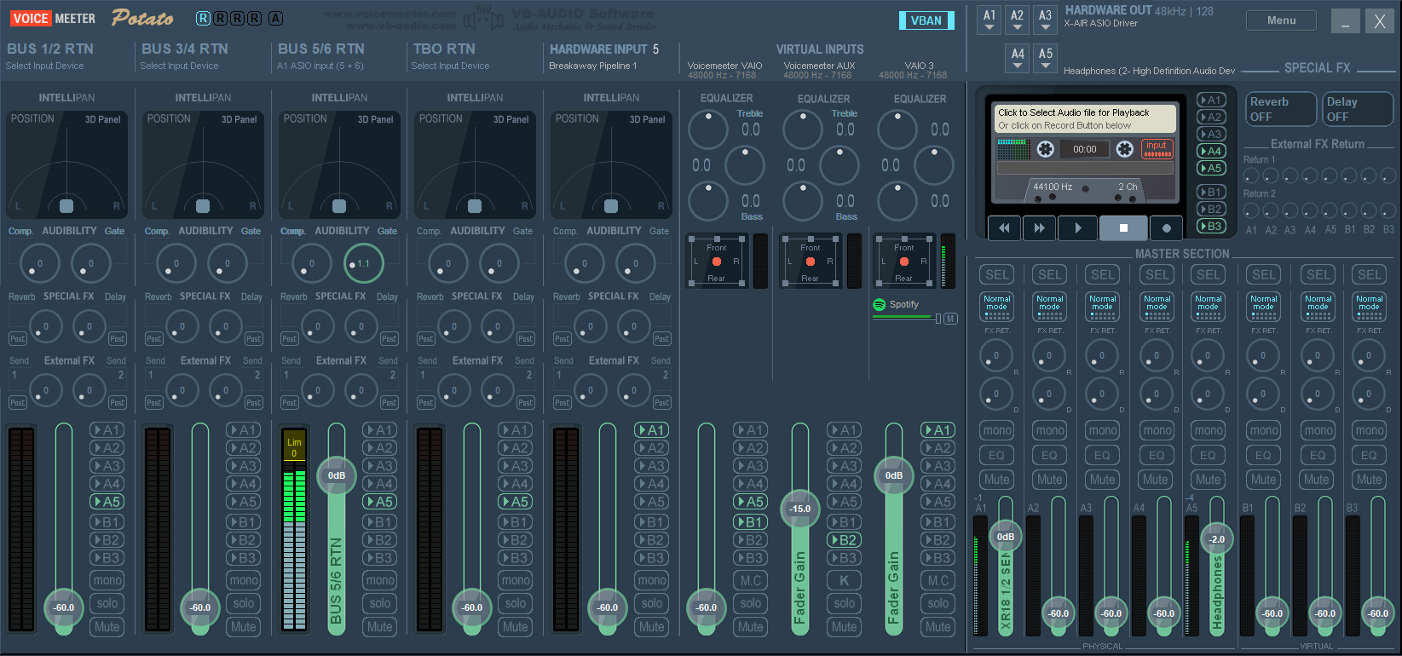
Task: Click Comp knob on BUS 1/2 RTN
Action: point(39,263)
